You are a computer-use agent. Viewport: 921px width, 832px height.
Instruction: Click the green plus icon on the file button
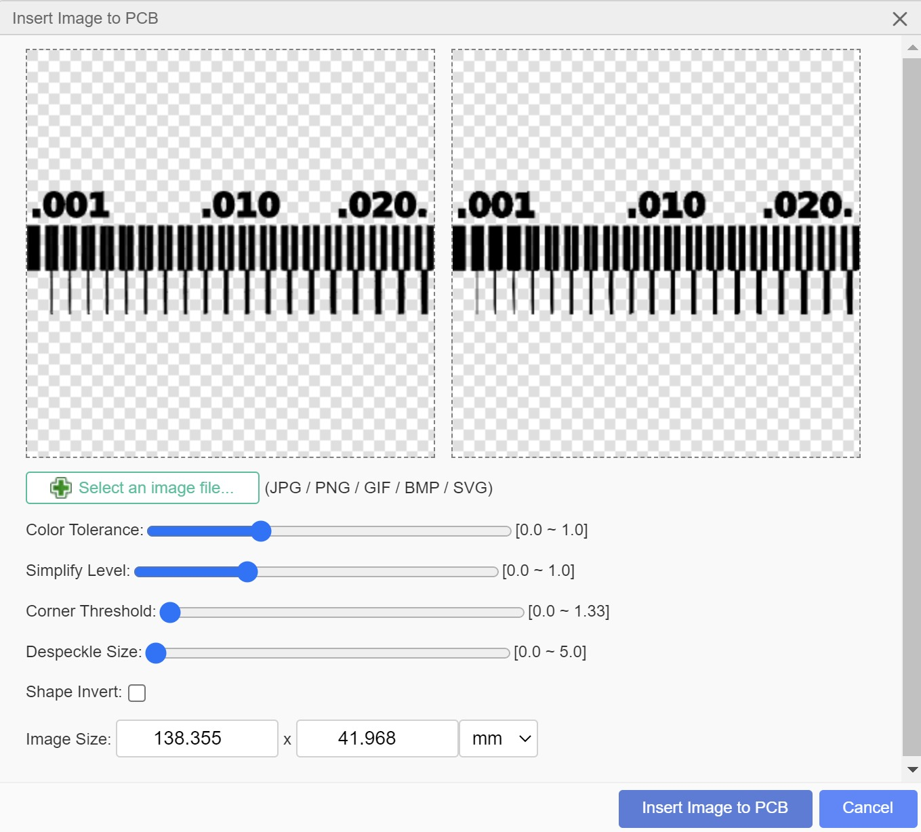(x=61, y=488)
